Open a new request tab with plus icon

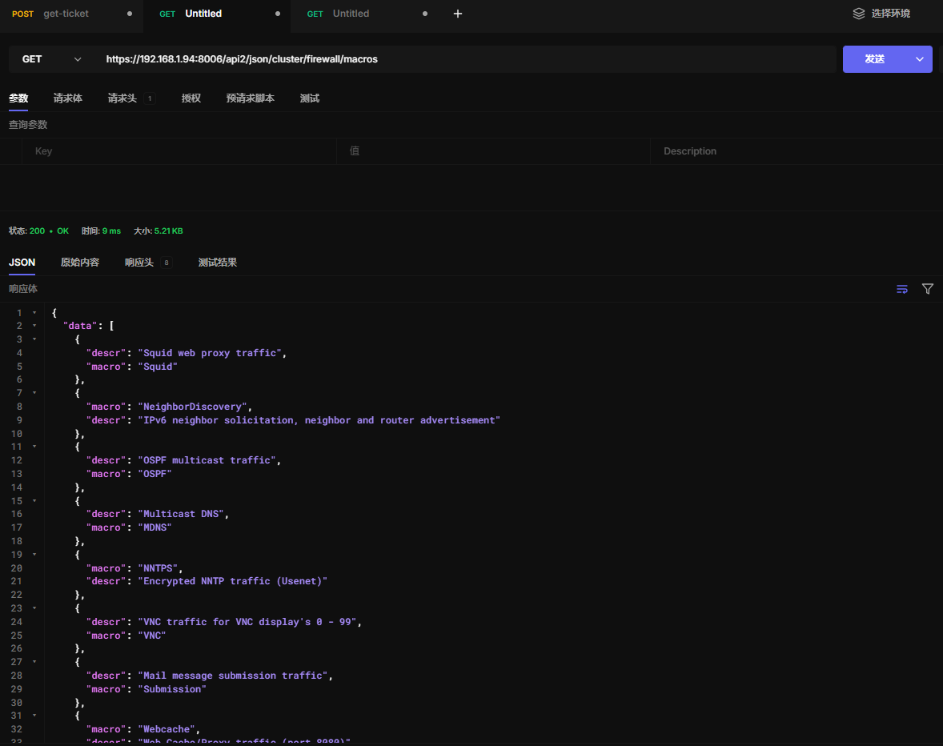pyautogui.click(x=458, y=14)
